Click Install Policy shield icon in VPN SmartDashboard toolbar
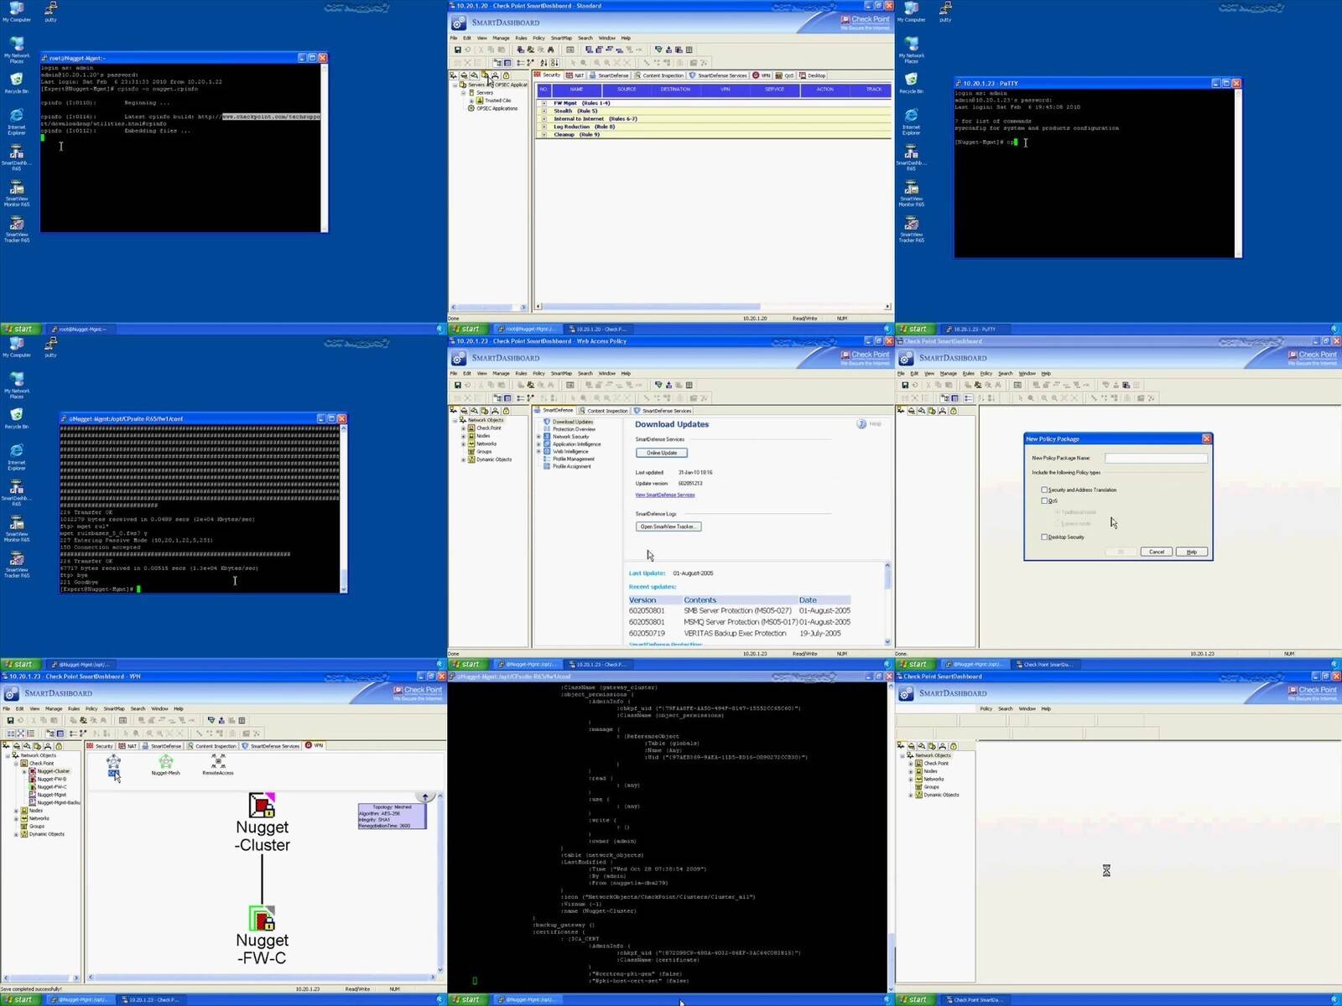The image size is (1342, 1006). 211,720
